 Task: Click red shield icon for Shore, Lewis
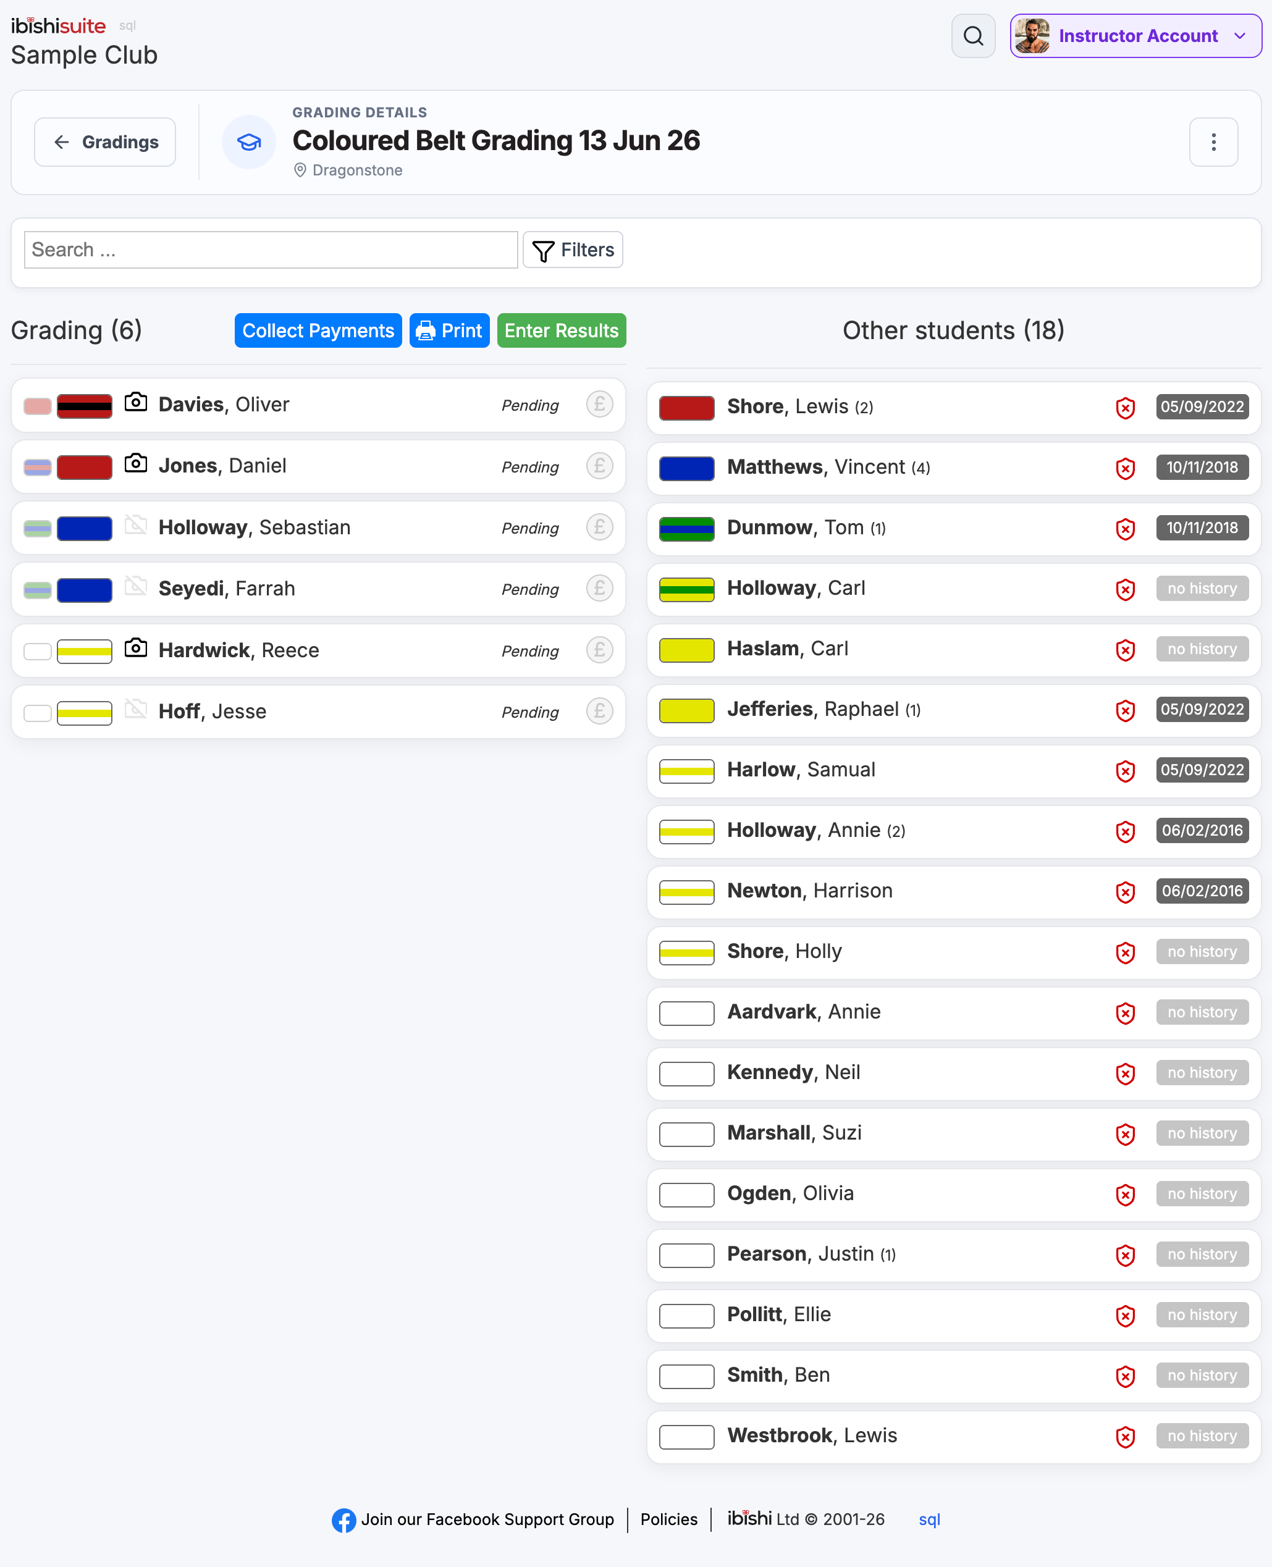1126,408
